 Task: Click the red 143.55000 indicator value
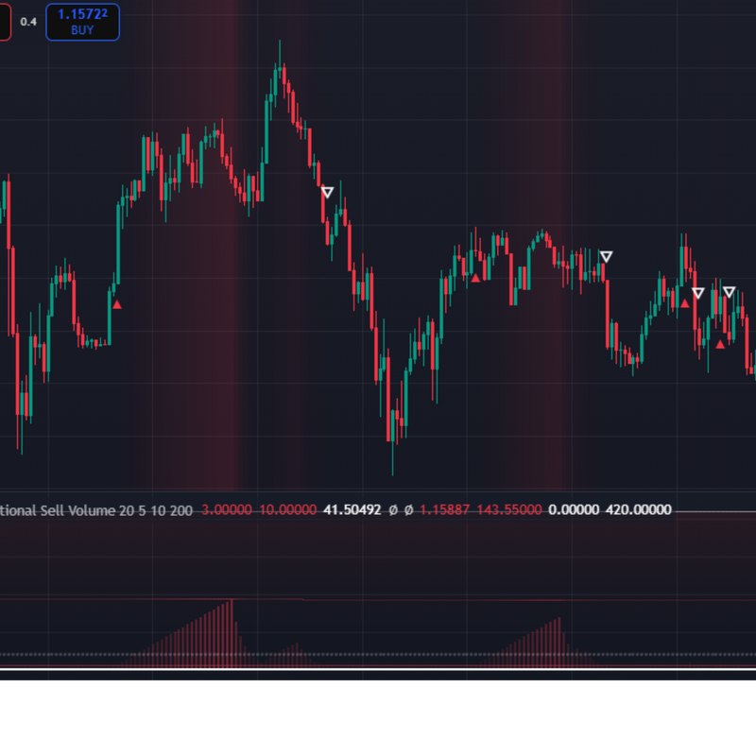[x=509, y=510]
